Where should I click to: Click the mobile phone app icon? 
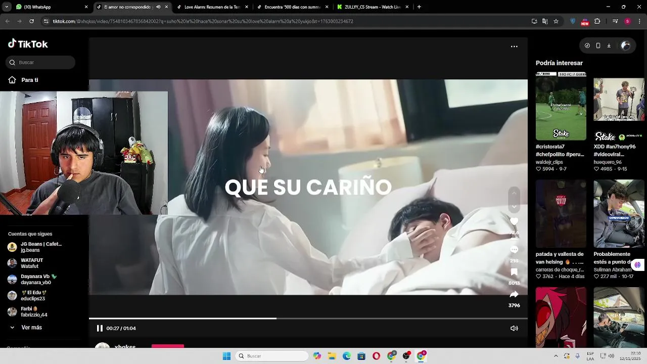pos(598,45)
